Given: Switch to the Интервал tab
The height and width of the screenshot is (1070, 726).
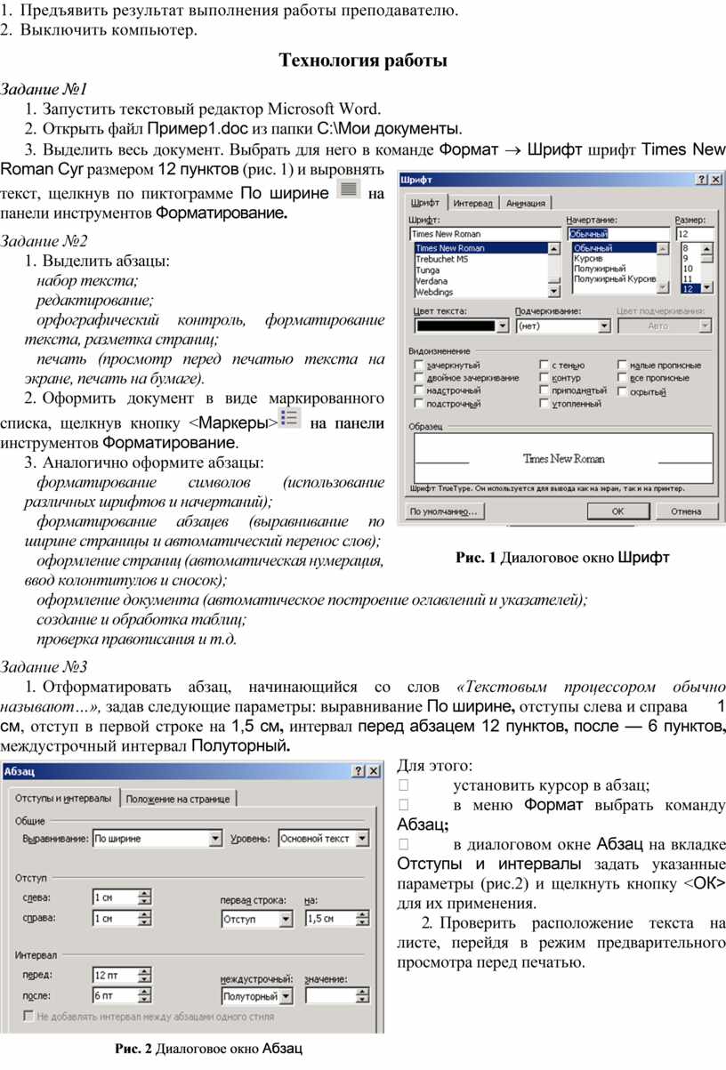Looking at the screenshot, I should coord(474,204).
